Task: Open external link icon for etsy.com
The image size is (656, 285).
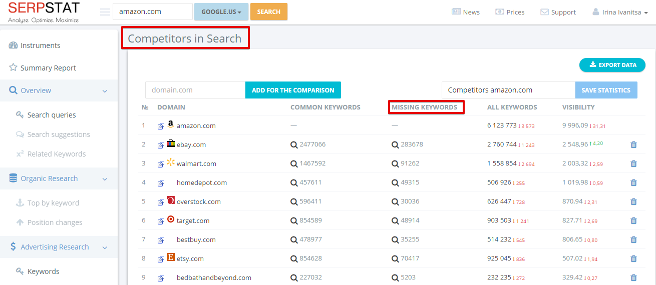Action: click(x=161, y=259)
